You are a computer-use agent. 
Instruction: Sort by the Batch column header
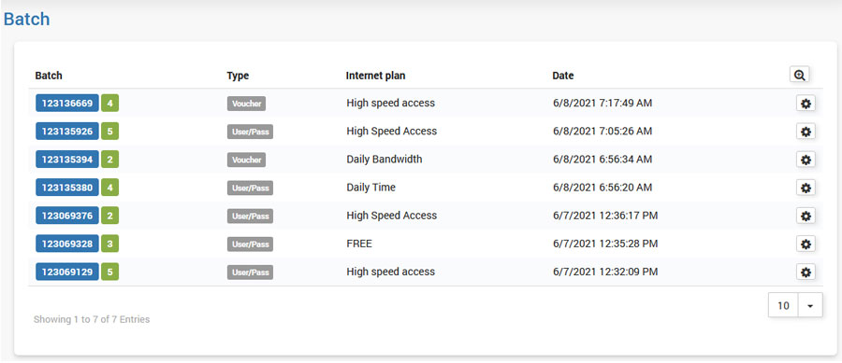49,76
